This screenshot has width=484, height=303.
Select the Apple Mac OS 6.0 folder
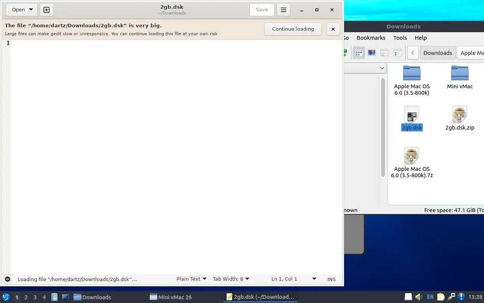(412, 80)
